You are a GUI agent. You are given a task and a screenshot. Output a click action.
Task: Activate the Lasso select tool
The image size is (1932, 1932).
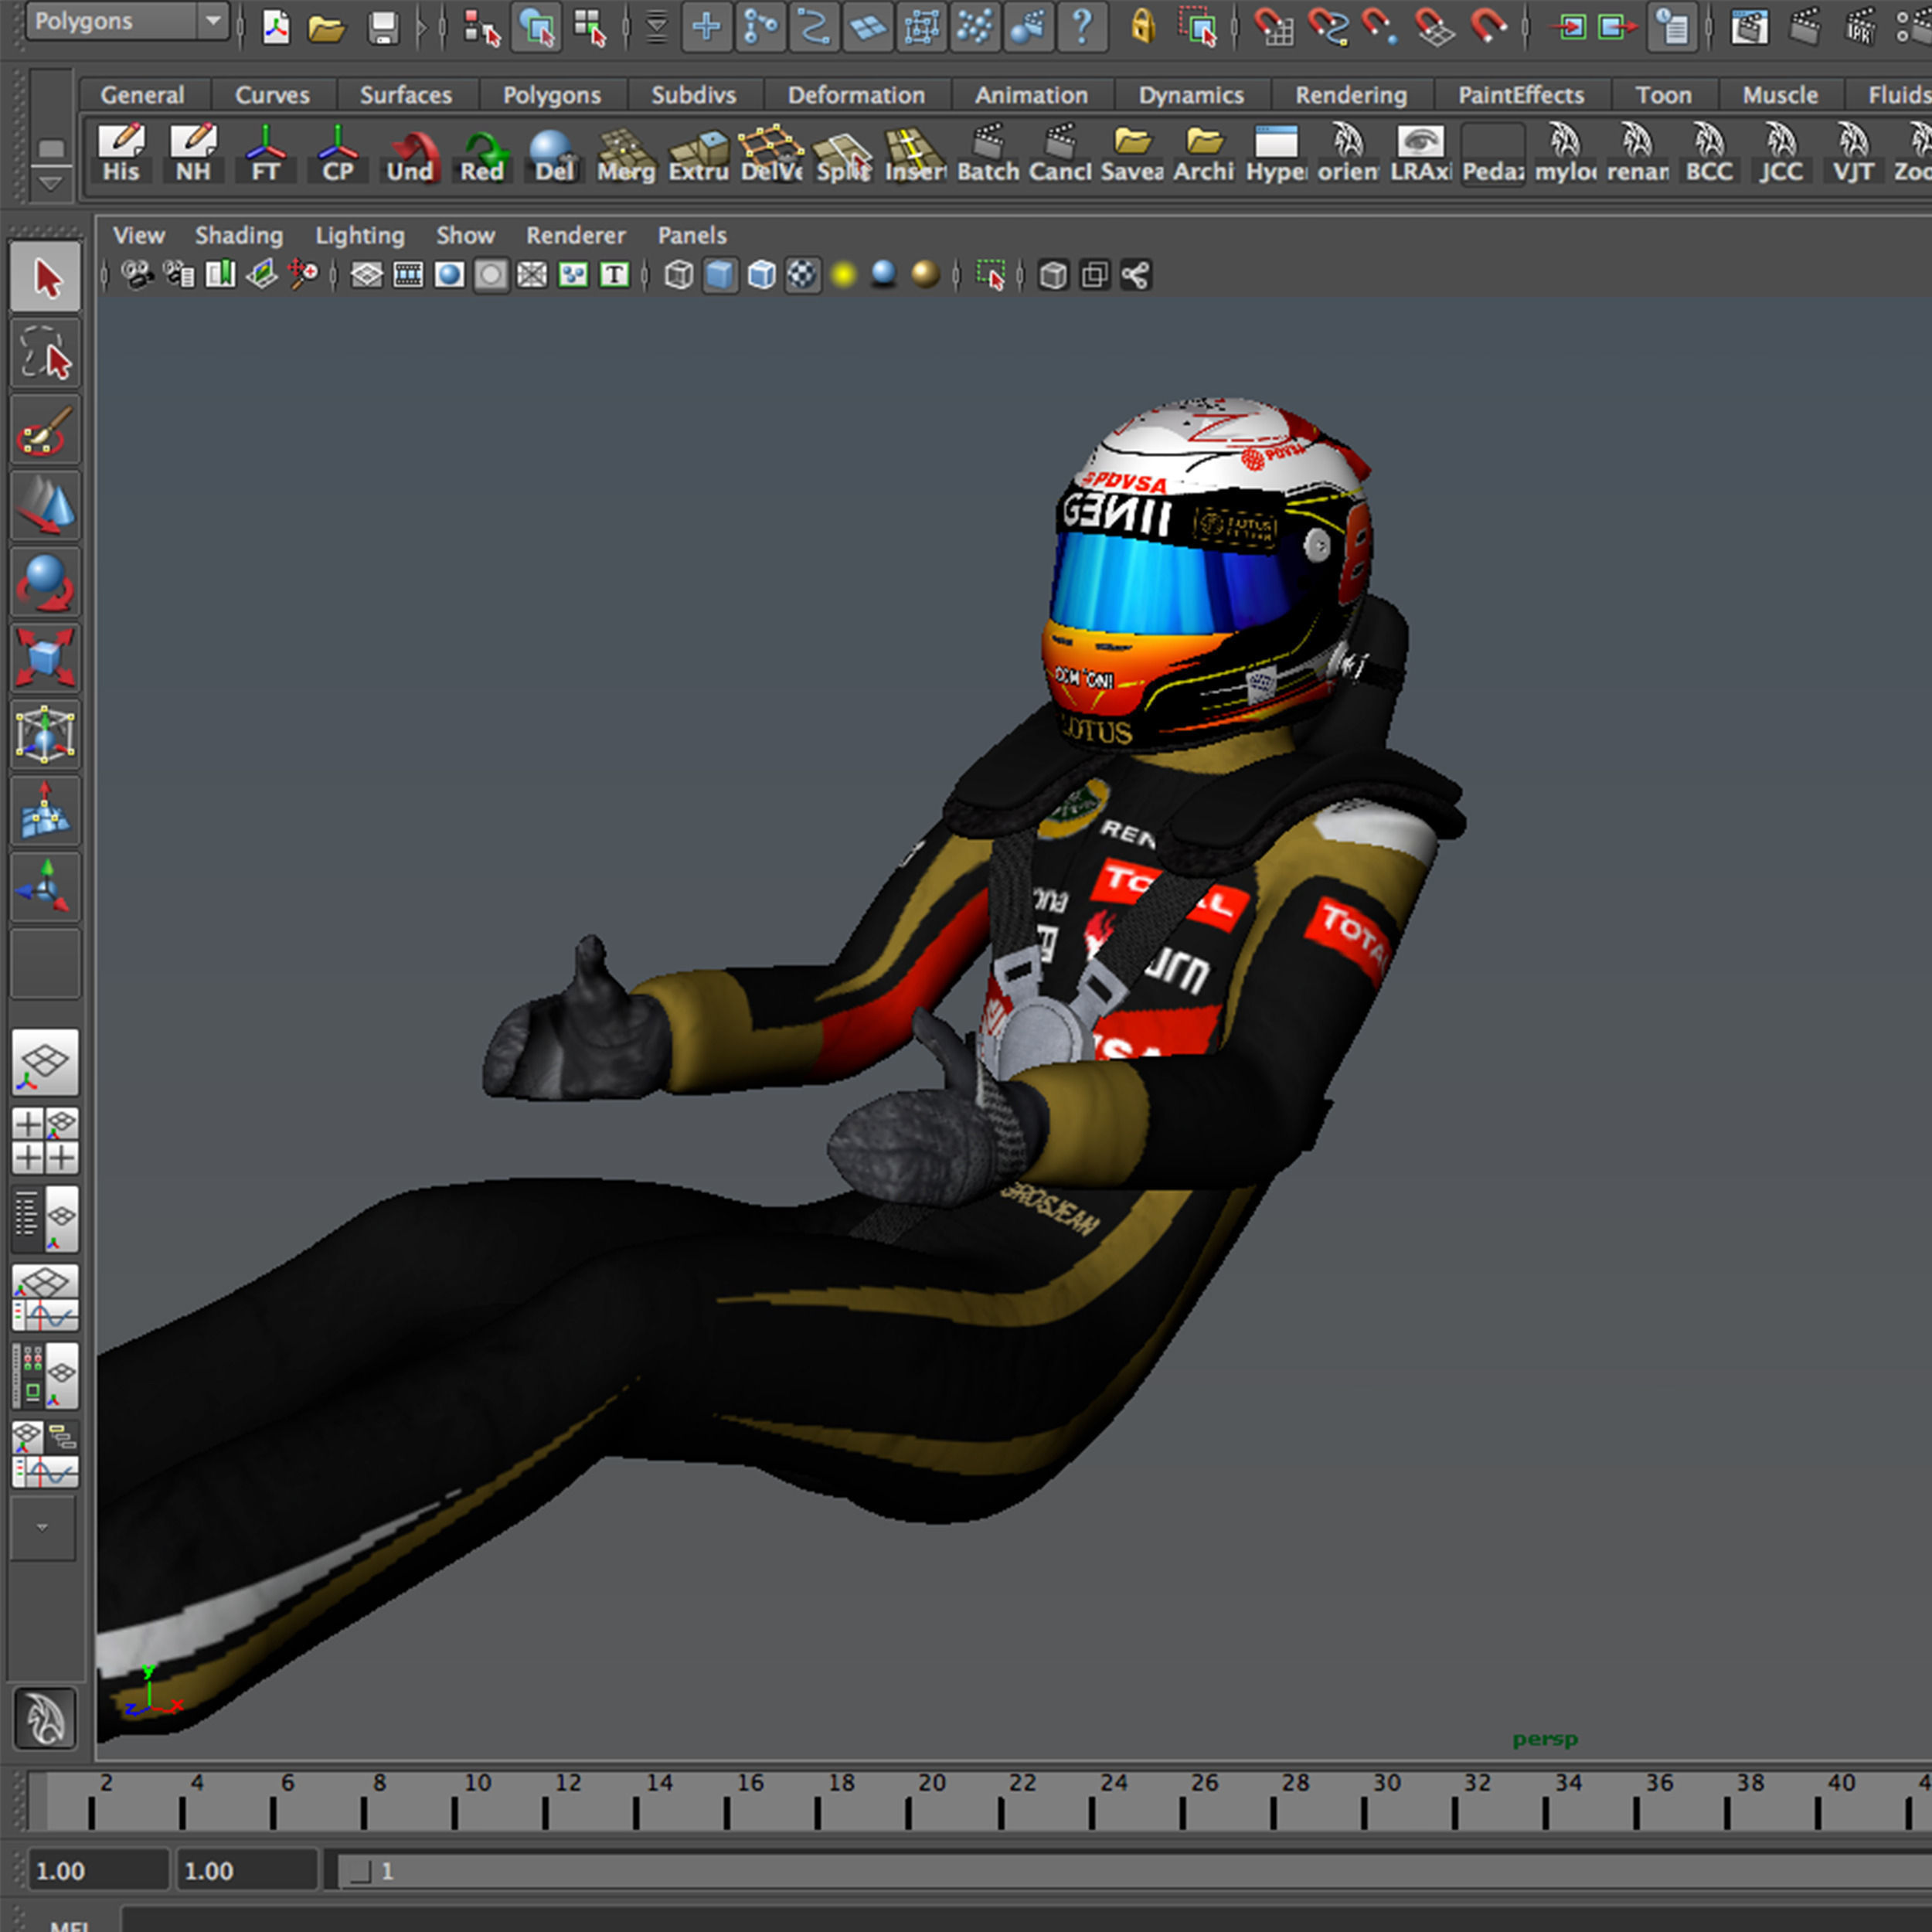(46, 353)
